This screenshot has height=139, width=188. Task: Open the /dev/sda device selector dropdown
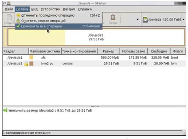[x=164, y=20]
